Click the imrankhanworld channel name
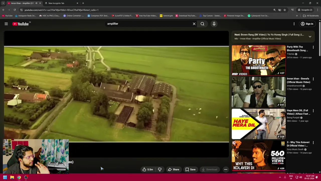Screen dimensions: 321x181 [294, 86]
